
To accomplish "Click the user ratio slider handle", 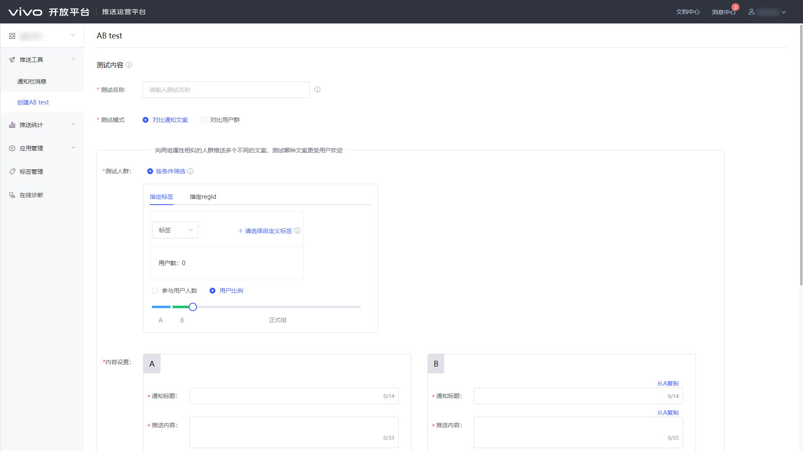I will (x=193, y=307).
